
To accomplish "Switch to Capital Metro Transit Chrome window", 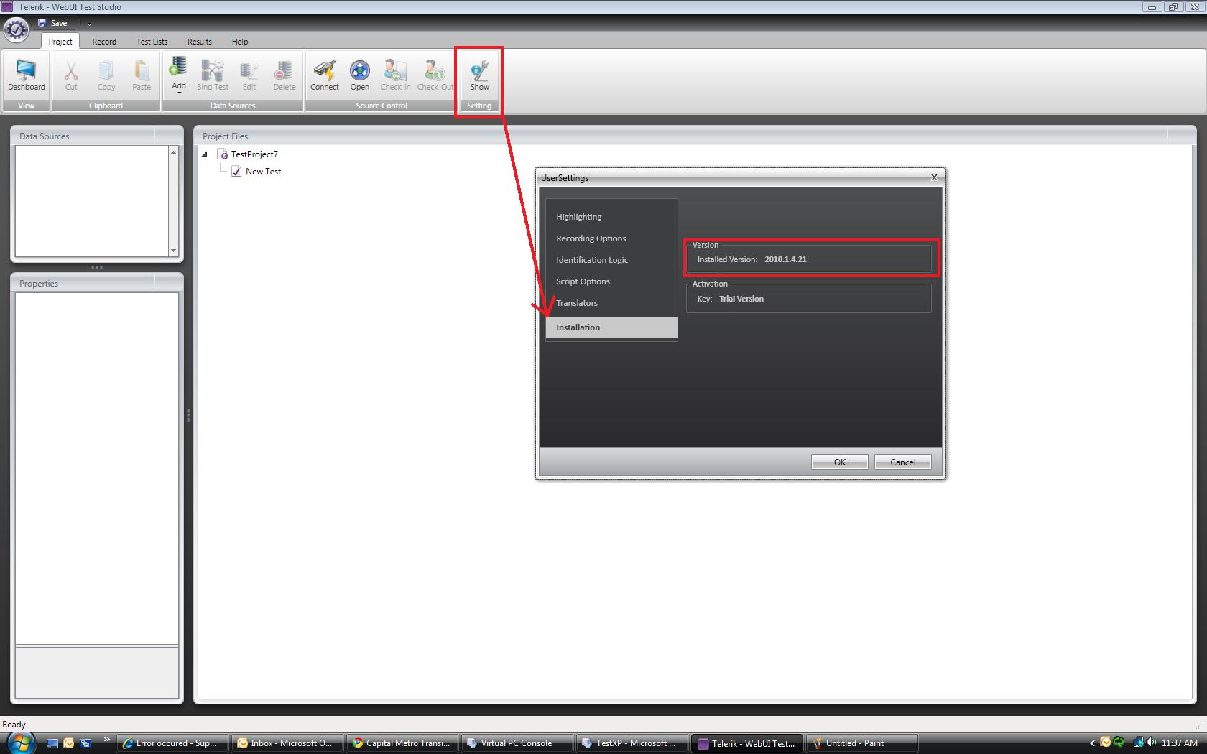I will tap(402, 743).
